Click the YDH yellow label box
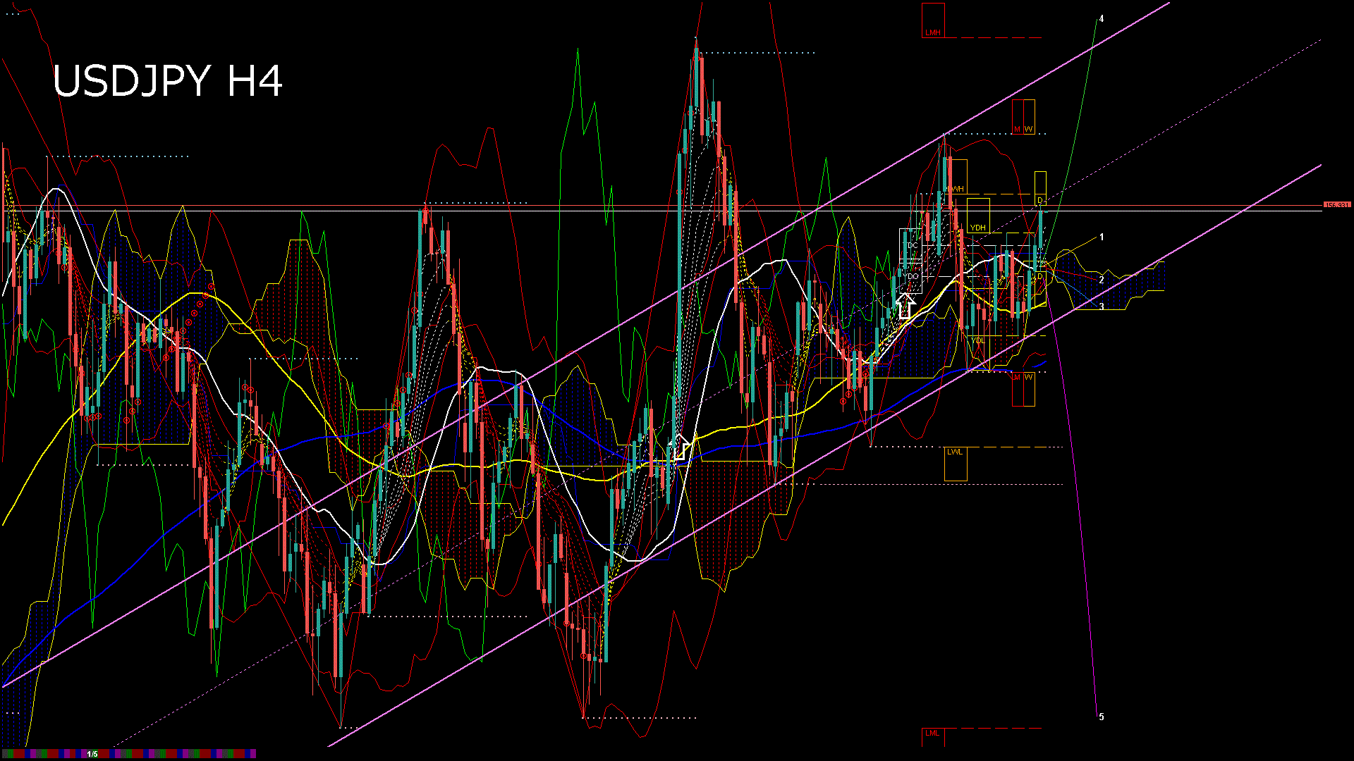Image resolution: width=1354 pixels, height=761 pixels. pyautogui.click(x=978, y=228)
